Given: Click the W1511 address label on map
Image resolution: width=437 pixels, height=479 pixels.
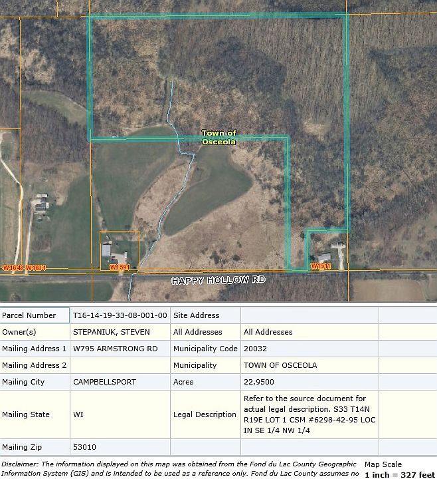Looking at the screenshot, I should 321,266.
